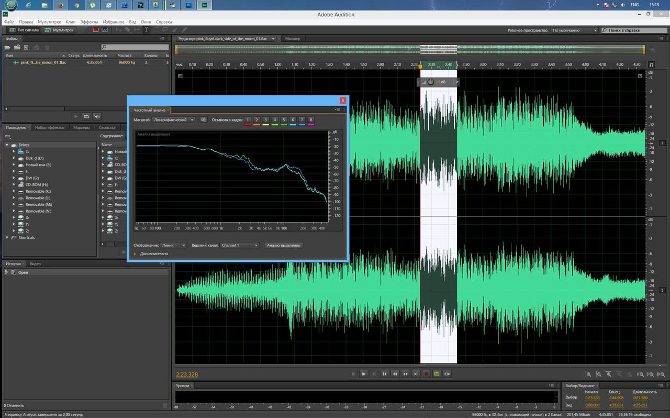
Task: Open the Мультитрек menu
Action: tap(49, 22)
